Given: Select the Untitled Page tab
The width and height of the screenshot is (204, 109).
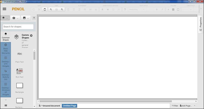Looking at the screenshot, I should coord(70,106).
